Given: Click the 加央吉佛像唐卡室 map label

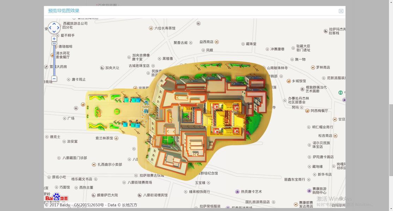Looking at the screenshot, I should (141, 57).
